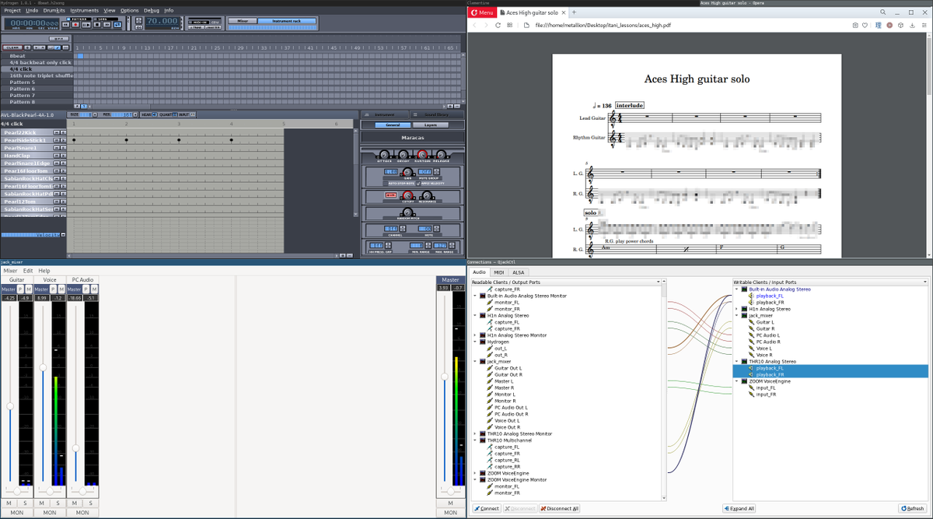Open the Hydrogen Mixer panel button

(x=243, y=21)
